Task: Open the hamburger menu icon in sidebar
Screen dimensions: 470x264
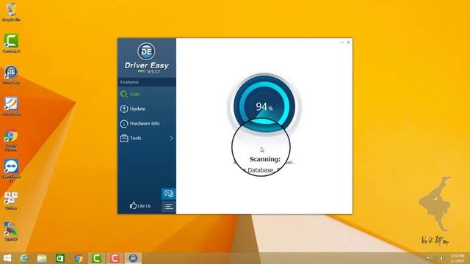Action: point(169,207)
